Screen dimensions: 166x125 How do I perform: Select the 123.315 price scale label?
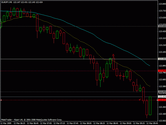[x=162, y=38]
